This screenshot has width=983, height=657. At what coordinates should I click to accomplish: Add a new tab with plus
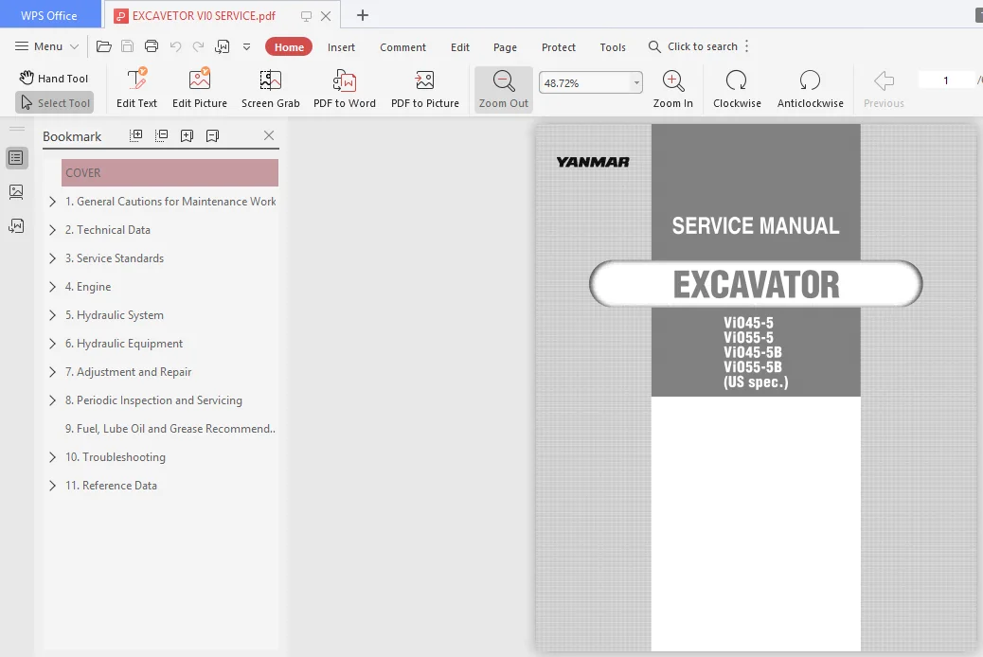click(363, 15)
